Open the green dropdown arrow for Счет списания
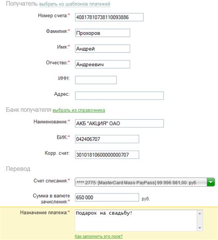The image size is (218, 240). click(211, 182)
